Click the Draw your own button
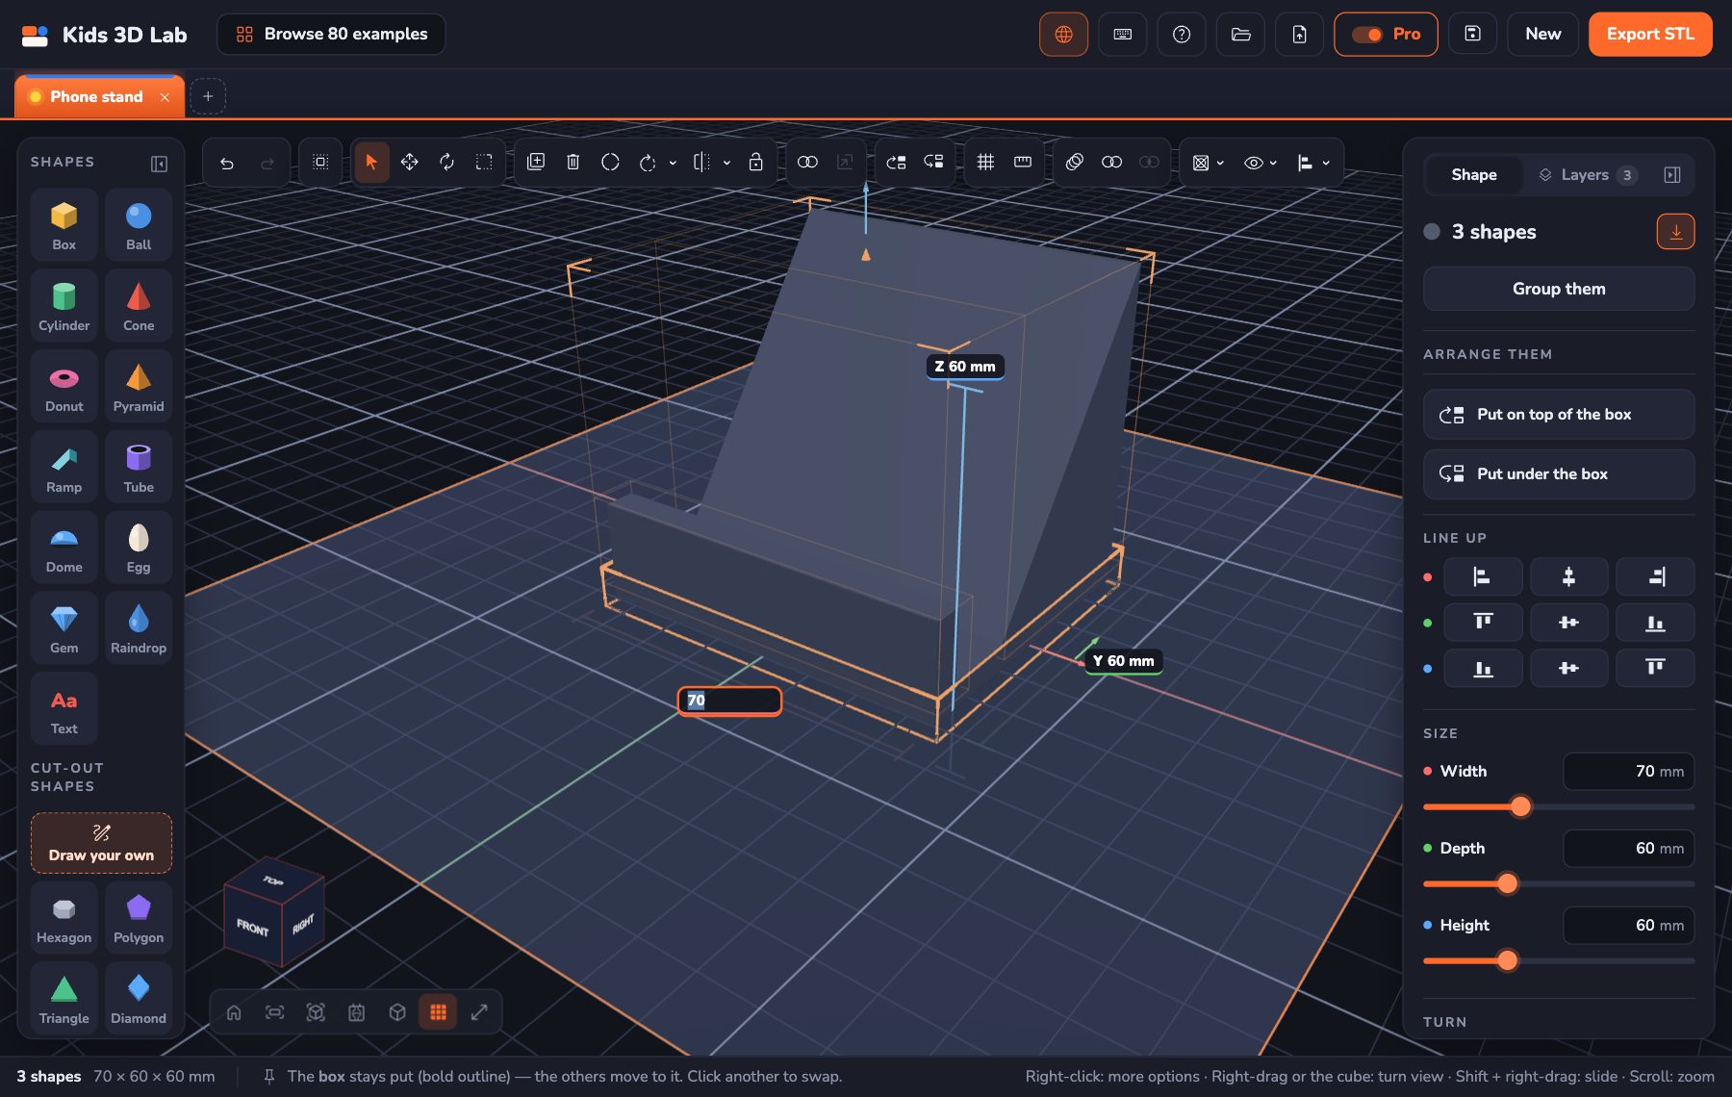Viewport: 1732px width, 1097px height. (x=101, y=844)
